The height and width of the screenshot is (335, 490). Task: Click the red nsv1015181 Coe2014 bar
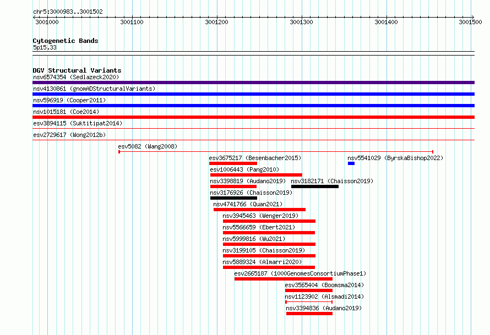[253, 117]
